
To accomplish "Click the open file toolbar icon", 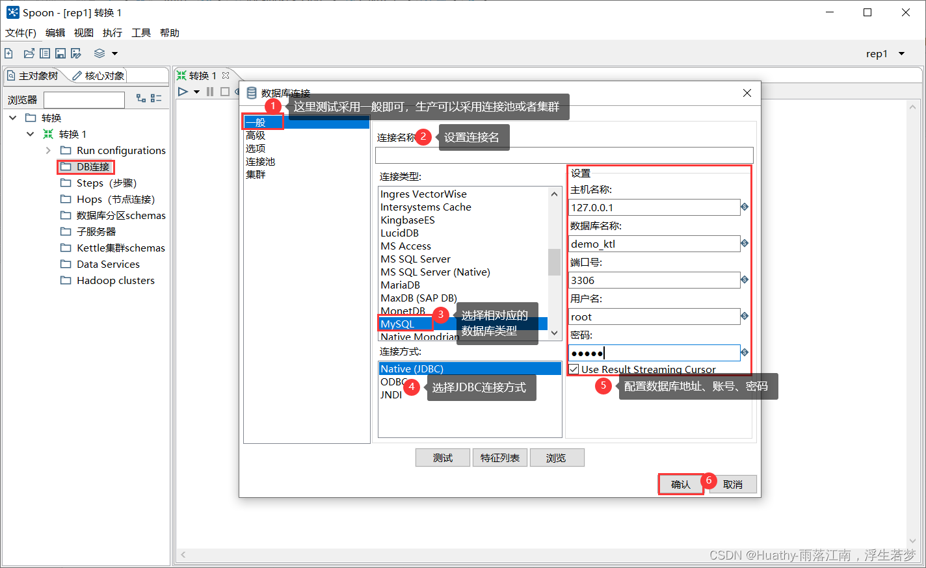I will pos(29,53).
